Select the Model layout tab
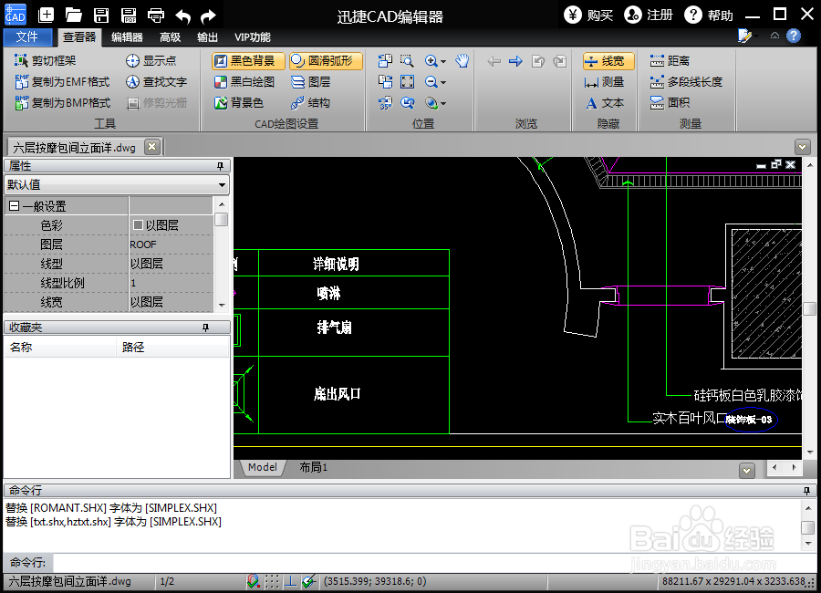The image size is (821, 593). click(x=263, y=467)
